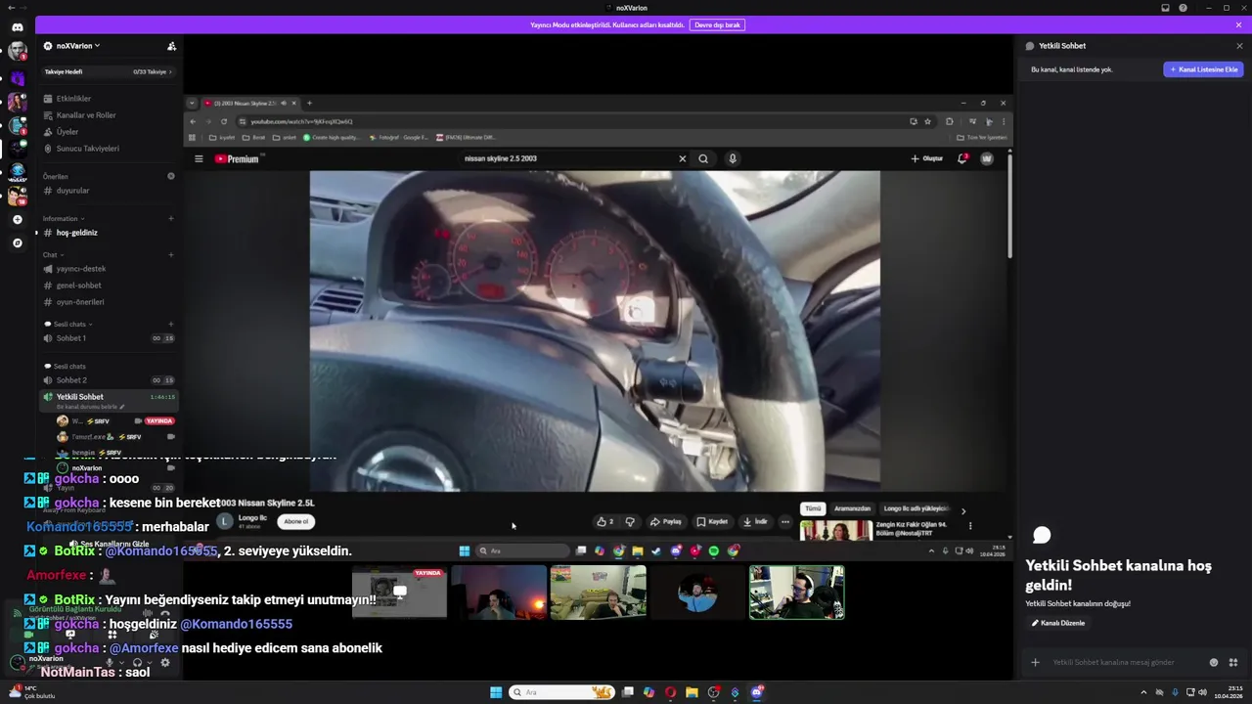Select the YAYINDA stream thumbnail tile

(399, 593)
